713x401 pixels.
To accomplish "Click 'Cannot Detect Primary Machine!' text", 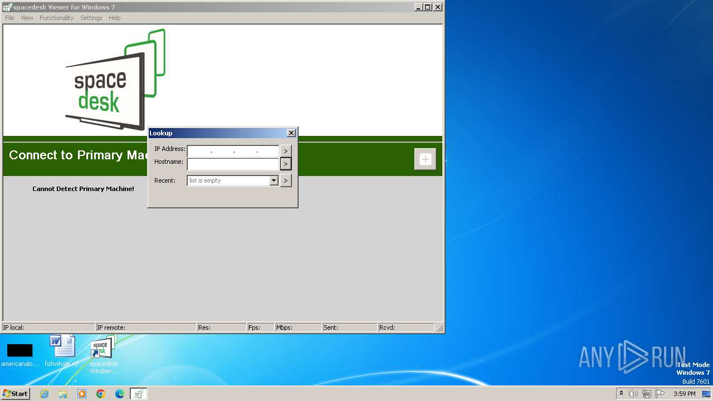I will point(83,189).
